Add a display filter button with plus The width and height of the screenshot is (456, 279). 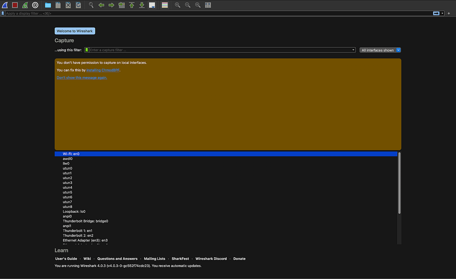point(449,13)
